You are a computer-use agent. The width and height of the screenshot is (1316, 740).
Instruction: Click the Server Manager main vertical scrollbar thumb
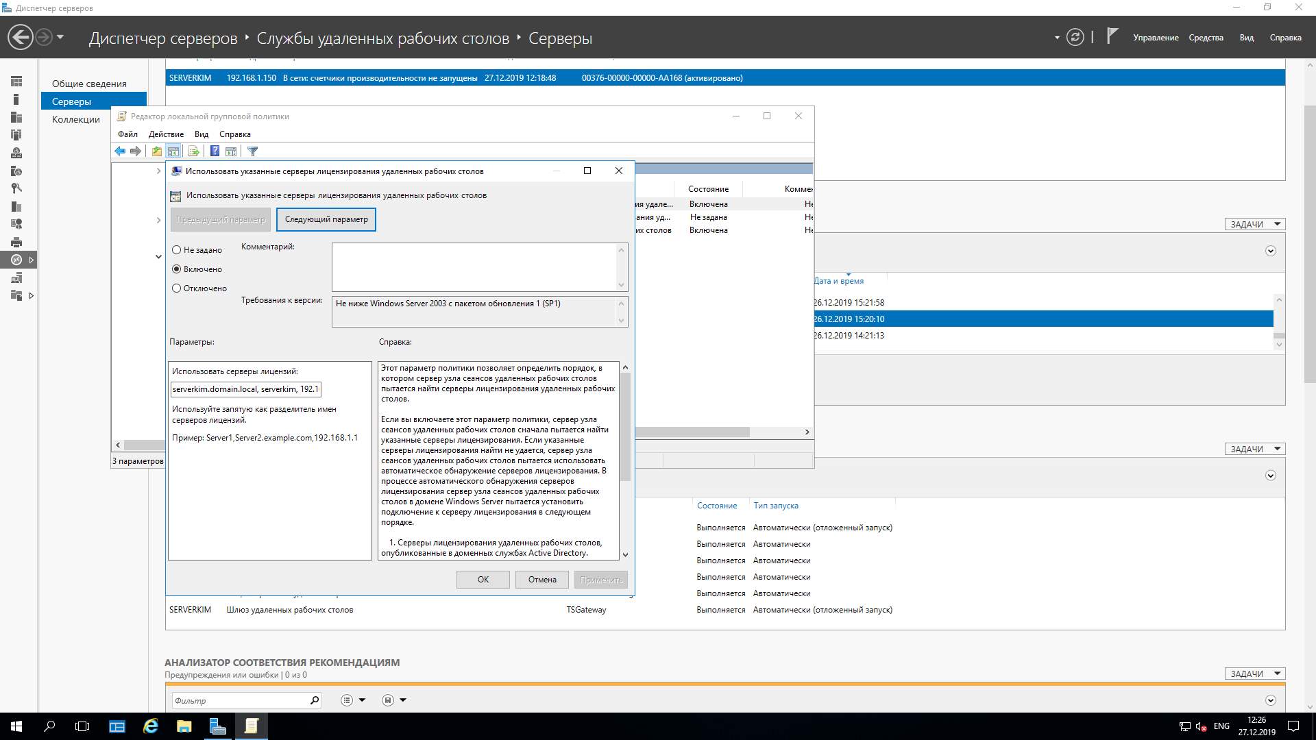pos(1310,243)
